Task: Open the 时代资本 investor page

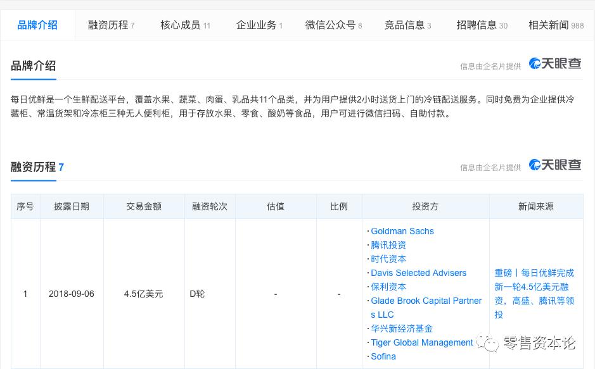Action: pos(388,259)
